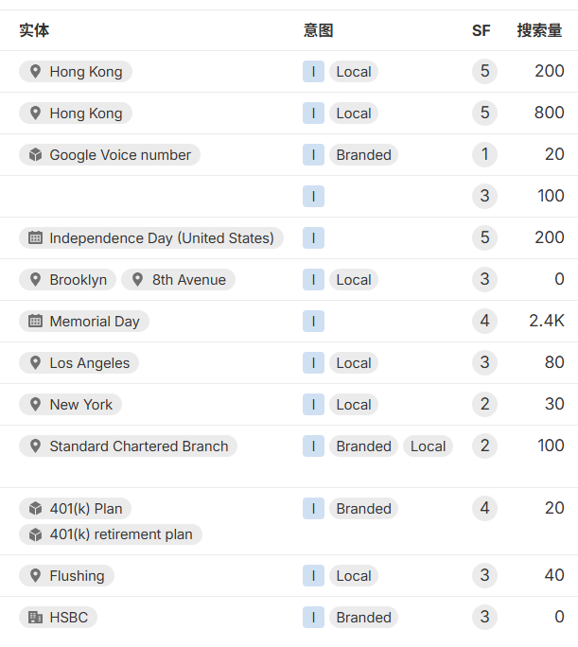Click the Local tag in Standard Chartered row
This screenshot has width=578, height=647.
[x=428, y=446]
